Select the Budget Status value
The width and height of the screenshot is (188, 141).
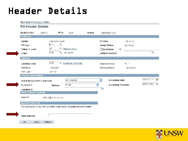tap(129, 45)
